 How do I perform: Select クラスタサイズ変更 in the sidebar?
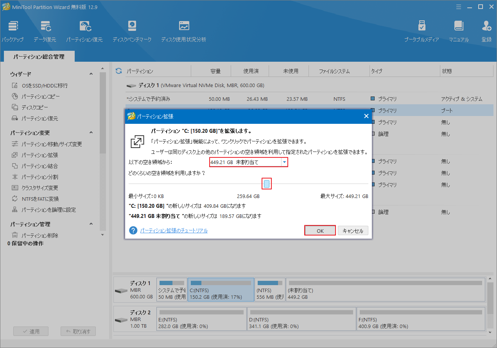[x=35, y=188]
